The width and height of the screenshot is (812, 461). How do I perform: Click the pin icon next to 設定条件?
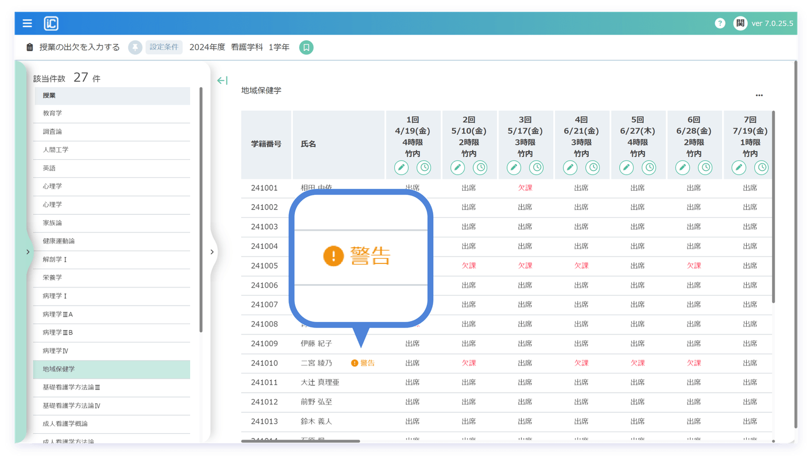(x=135, y=48)
